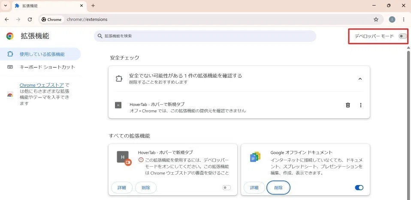Enable the HoverTab extension toggle
Screen dimensions: 411x200
tap(227, 188)
